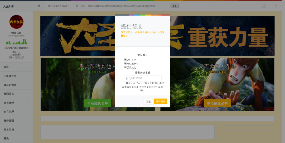Click the 我需要别人帮助 heading on the right card
This screenshot has height=143, width=285.
pyautogui.click(x=217, y=66)
